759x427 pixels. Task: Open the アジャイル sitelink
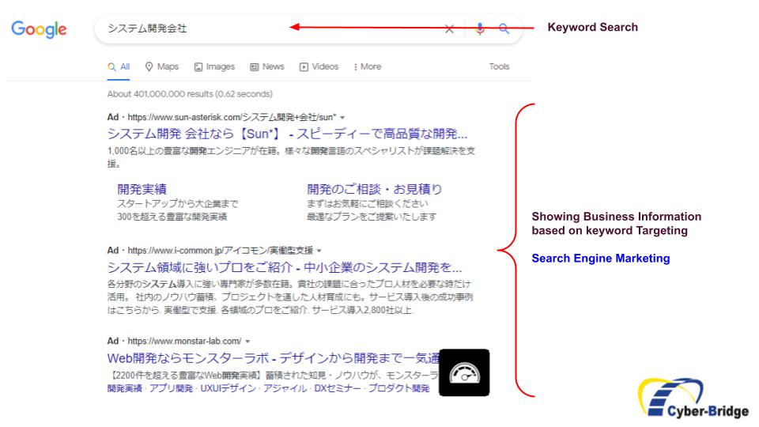click(285, 388)
